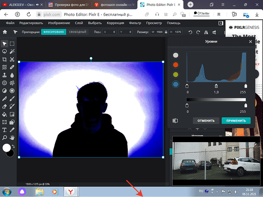This screenshot has height=197, width=263.
Task: Select the red channel circle
Action: [176, 65]
